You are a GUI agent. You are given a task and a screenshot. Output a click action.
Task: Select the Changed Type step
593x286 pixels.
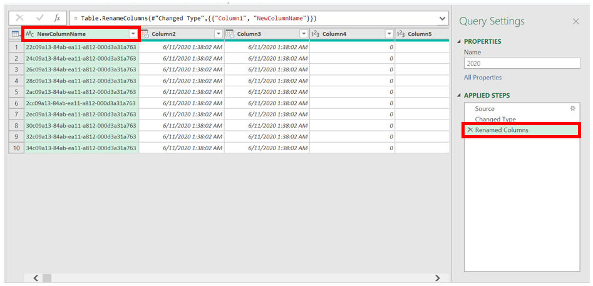click(522, 119)
